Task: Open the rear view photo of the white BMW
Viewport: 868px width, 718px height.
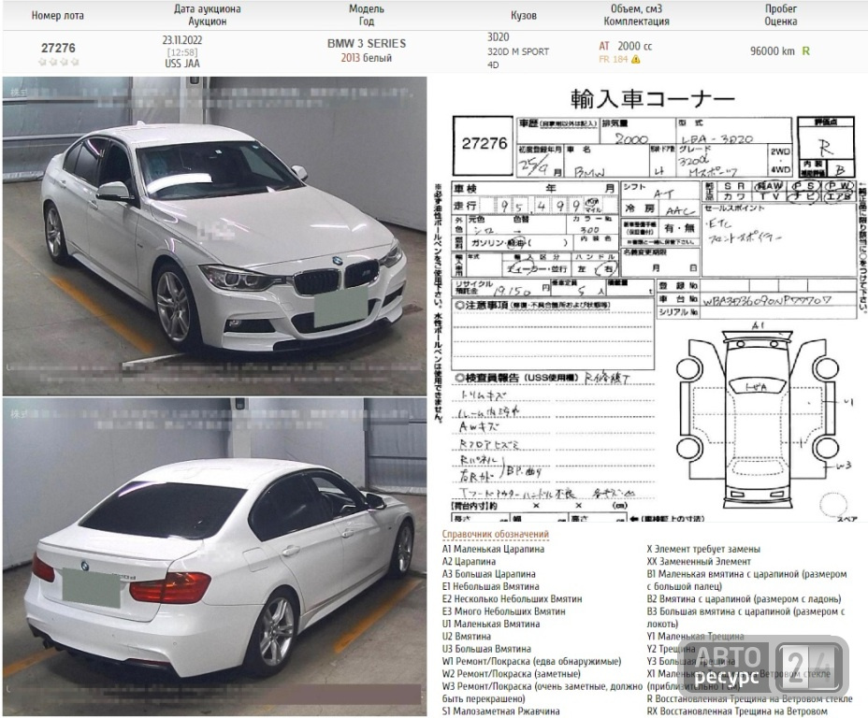Action: click(x=215, y=557)
